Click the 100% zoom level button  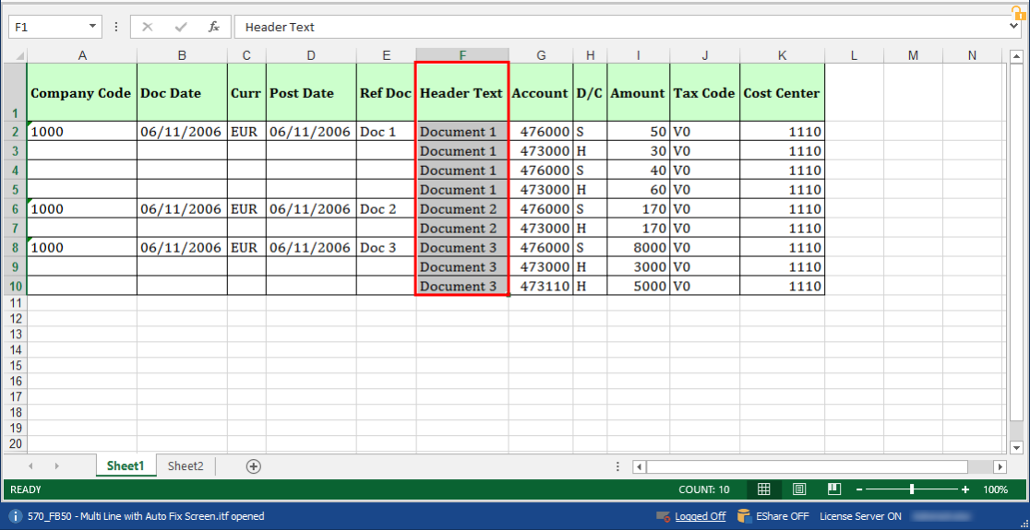click(x=995, y=489)
